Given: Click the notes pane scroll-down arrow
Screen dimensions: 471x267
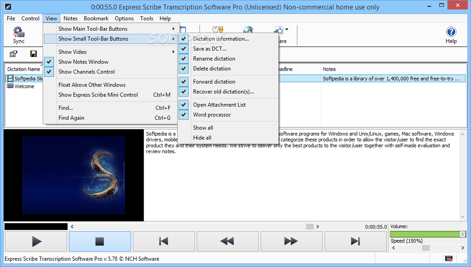Looking at the screenshot, I should pyautogui.click(x=462, y=217).
